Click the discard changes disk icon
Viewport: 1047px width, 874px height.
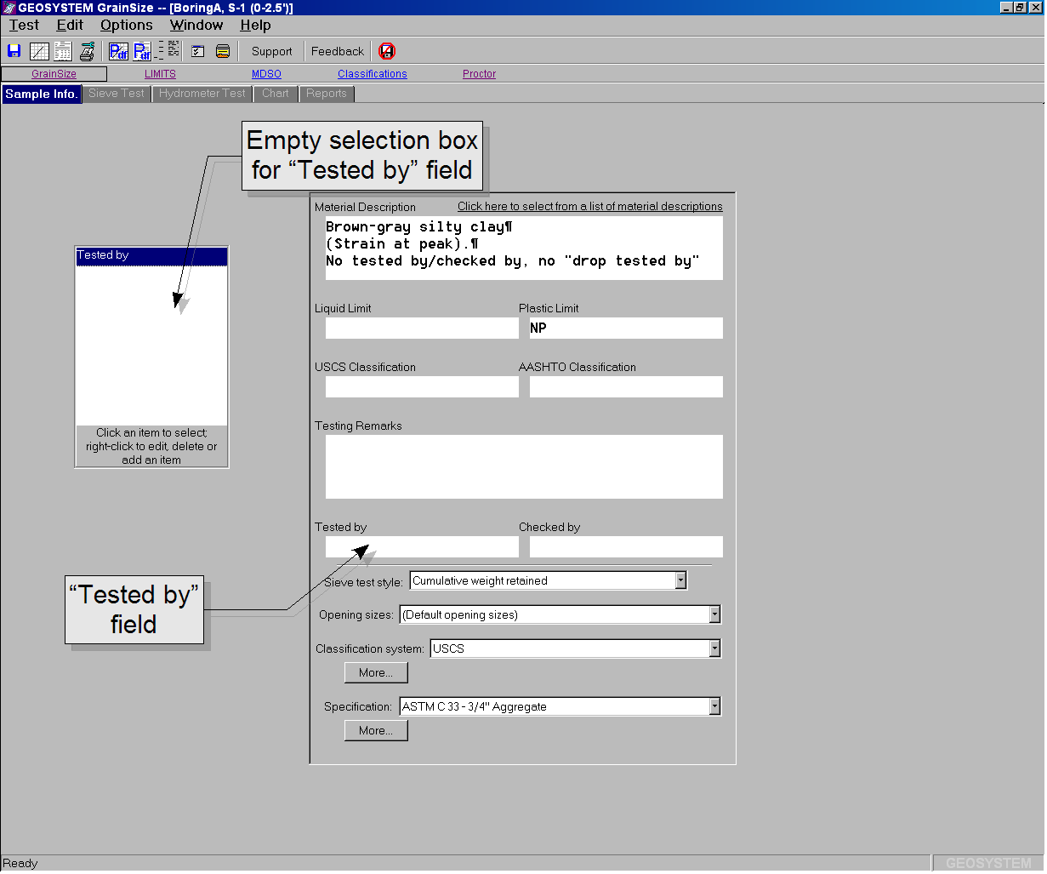(x=387, y=50)
